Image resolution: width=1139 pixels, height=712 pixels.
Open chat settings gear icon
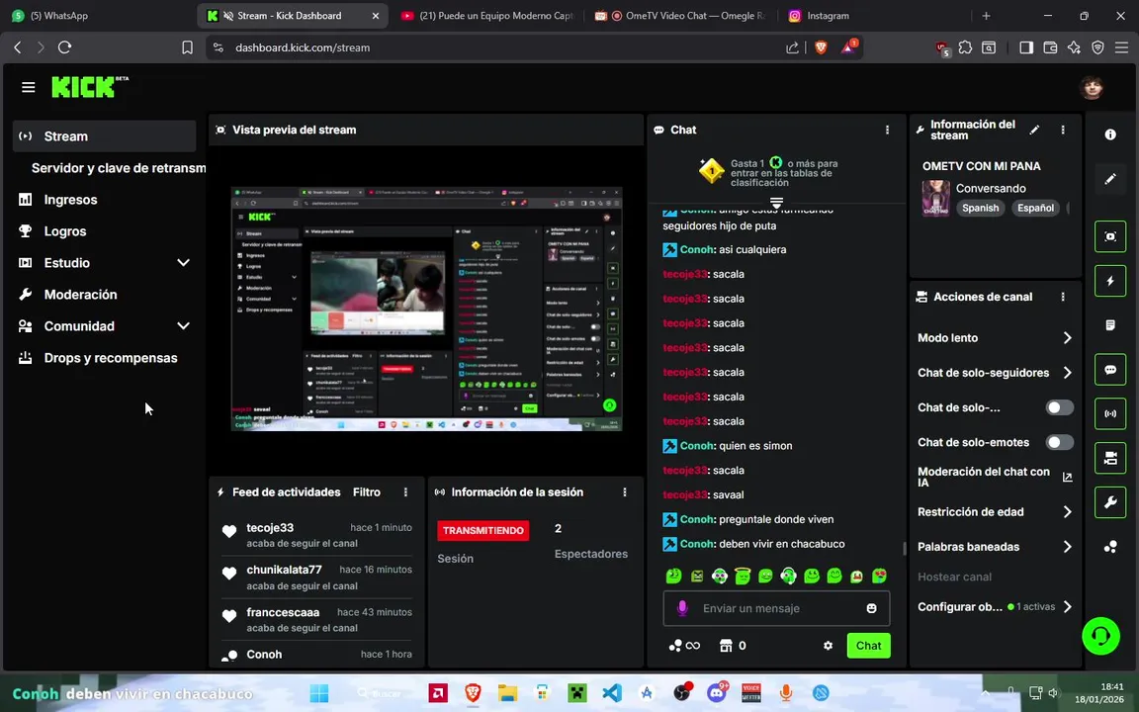pos(828,646)
